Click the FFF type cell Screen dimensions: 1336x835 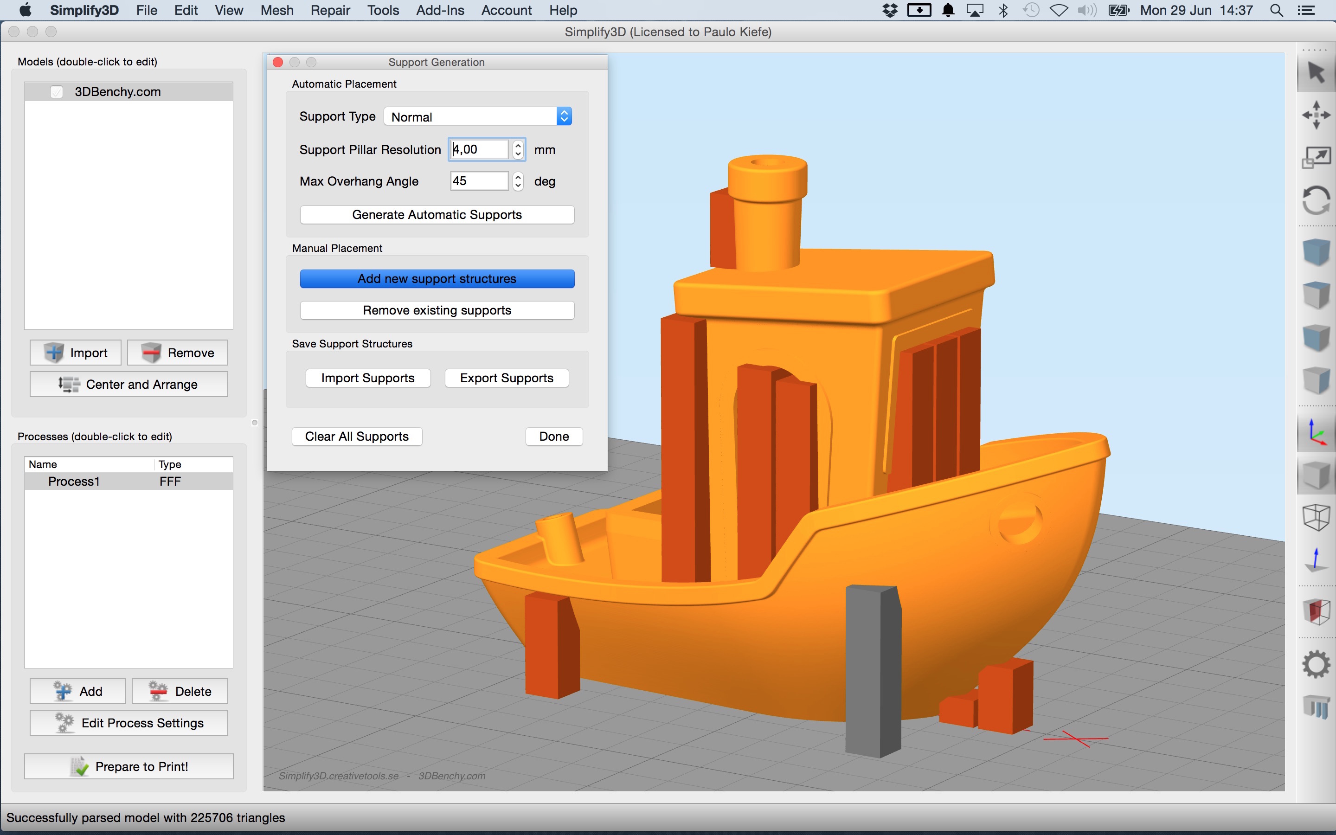point(170,481)
